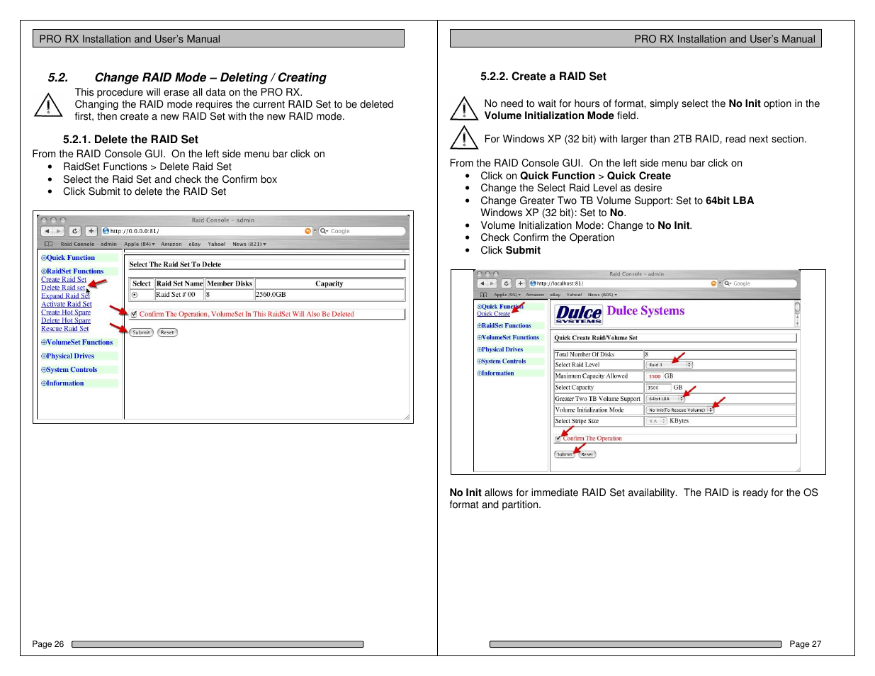Open the bookmarks book icon in the localhost:81 browser

pyautogui.click(x=484, y=295)
